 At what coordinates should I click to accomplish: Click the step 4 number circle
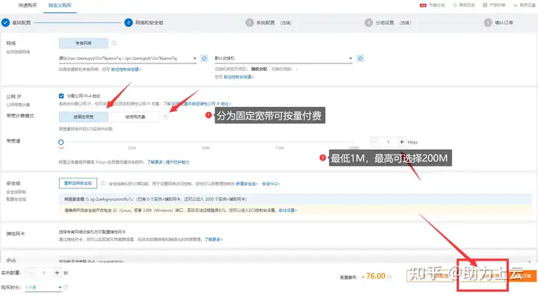click(x=368, y=22)
